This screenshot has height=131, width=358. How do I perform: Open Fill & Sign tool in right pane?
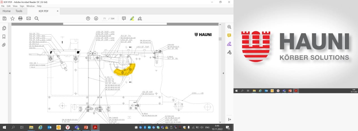(229, 44)
